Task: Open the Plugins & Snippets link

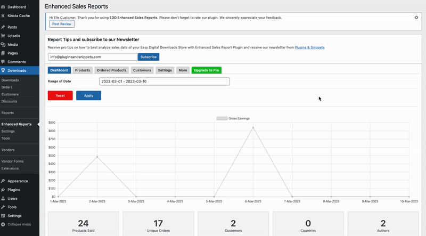Action: (309, 47)
